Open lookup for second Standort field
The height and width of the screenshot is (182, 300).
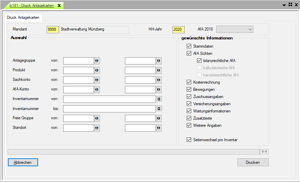tap(159, 128)
